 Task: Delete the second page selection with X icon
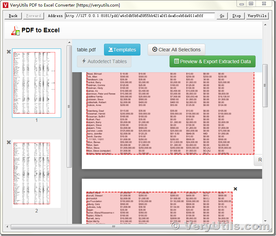[235, 189]
